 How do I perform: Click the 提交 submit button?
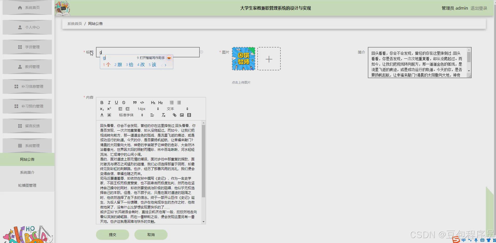112,234
